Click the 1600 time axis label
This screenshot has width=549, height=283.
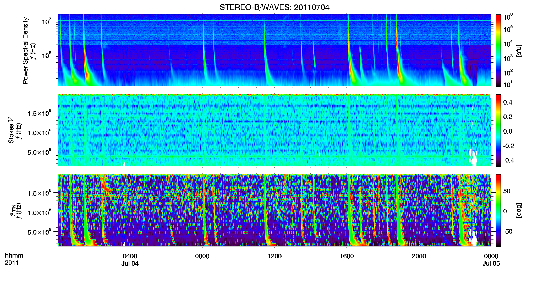(x=347, y=256)
